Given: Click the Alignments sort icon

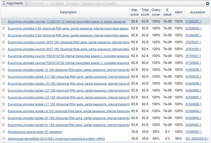Looking at the screenshot, I should click(4, 3).
